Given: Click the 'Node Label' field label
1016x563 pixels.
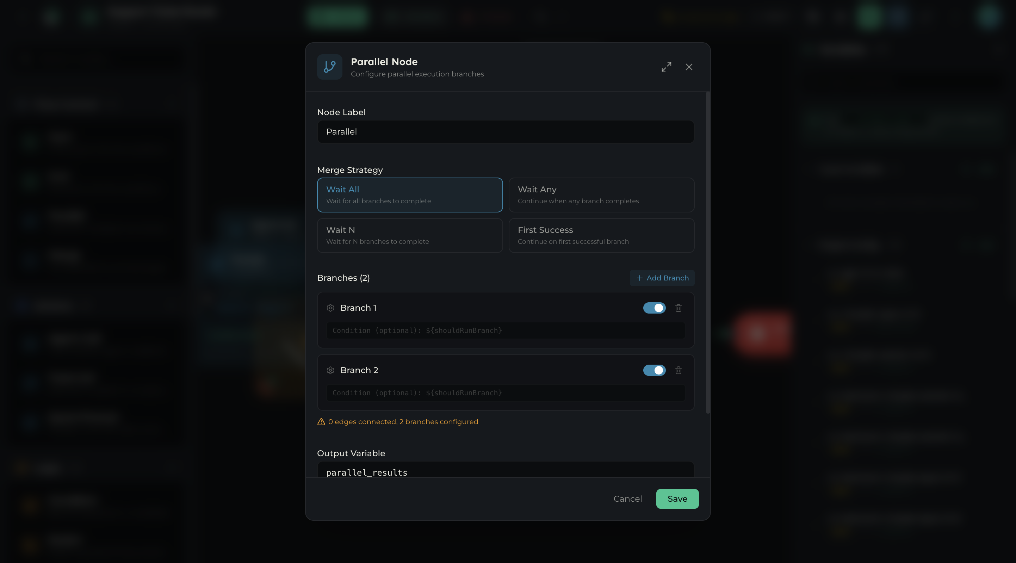Looking at the screenshot, I should [341, 112].
